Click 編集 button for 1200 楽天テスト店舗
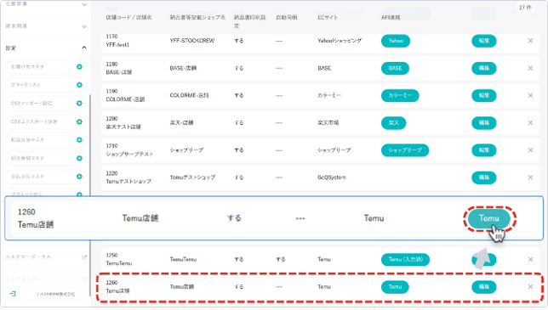 [x=483, y=123]
